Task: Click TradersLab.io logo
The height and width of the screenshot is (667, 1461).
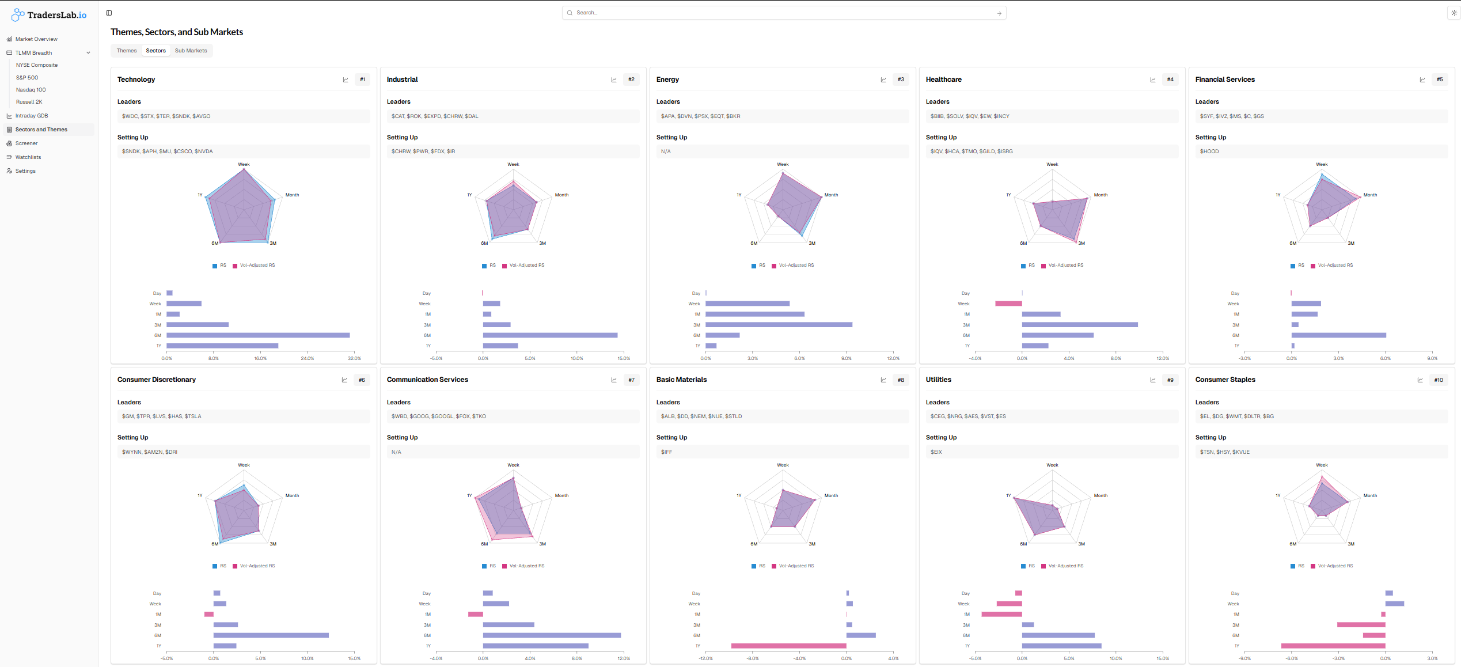Action: click(49, 15)
